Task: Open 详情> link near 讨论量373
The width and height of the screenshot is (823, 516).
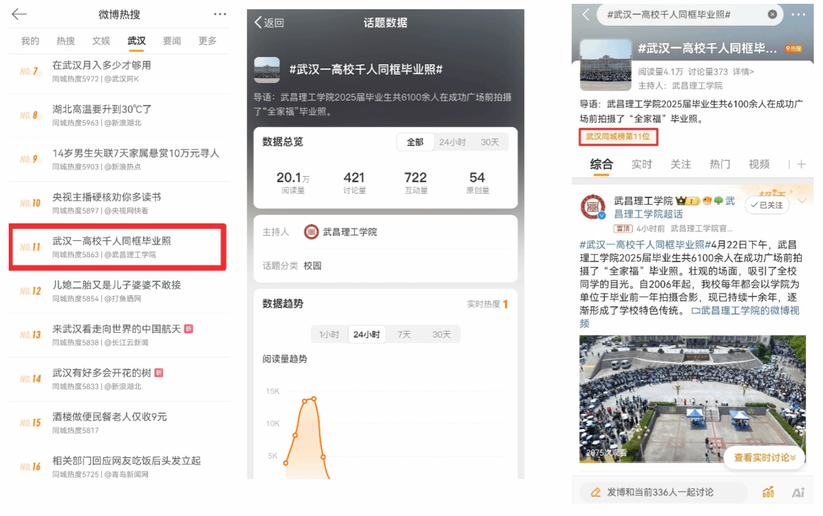Action: 743,72
